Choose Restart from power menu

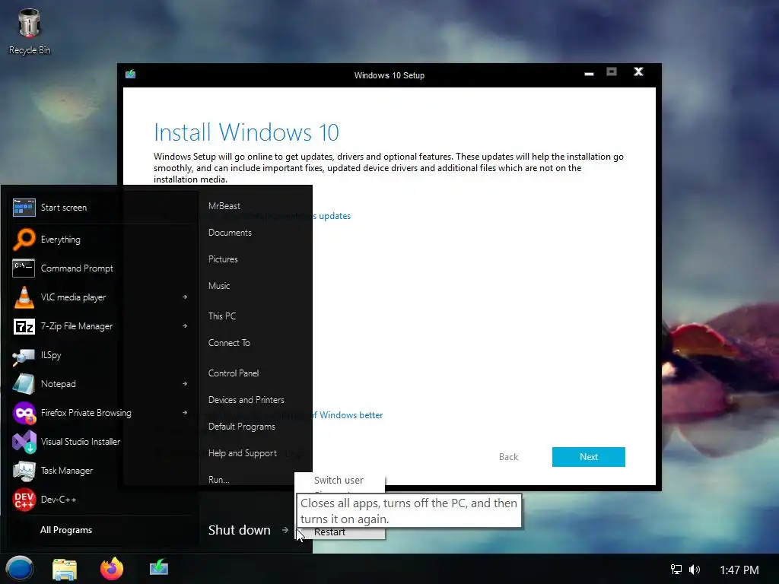pyautogui.click(x=330, y=532)
